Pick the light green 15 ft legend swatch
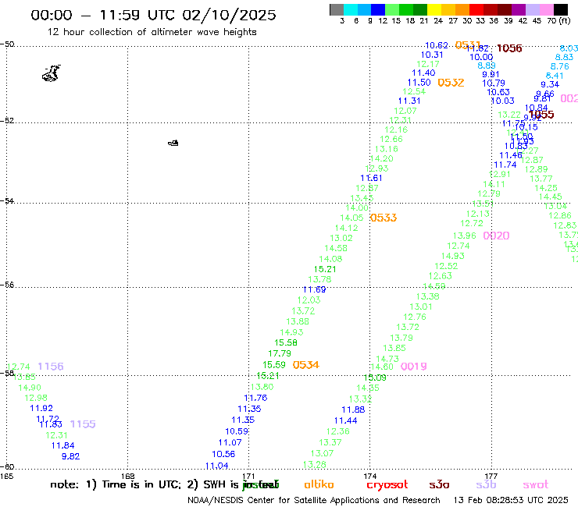The image size is (578, 507). click(392, 9)
